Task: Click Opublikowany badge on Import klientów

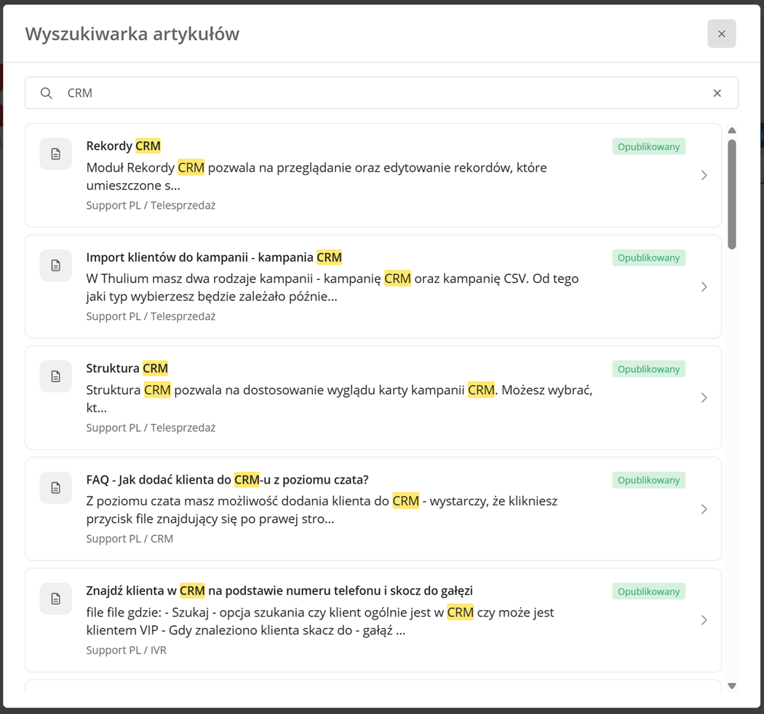Action: 648,257
